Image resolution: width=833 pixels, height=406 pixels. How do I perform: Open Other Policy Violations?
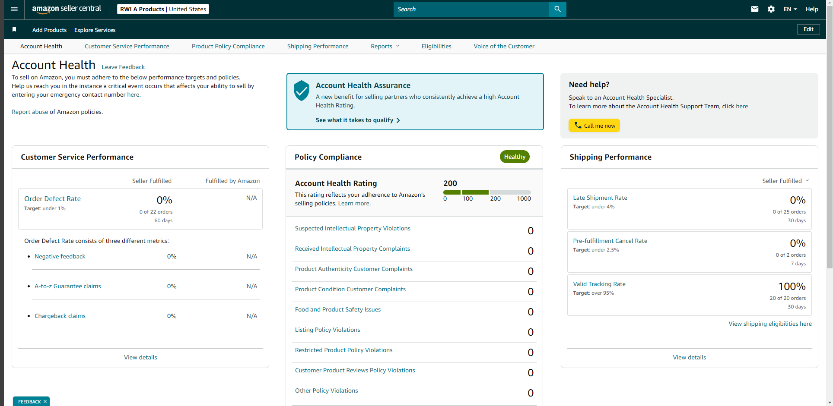coord(327,390)
